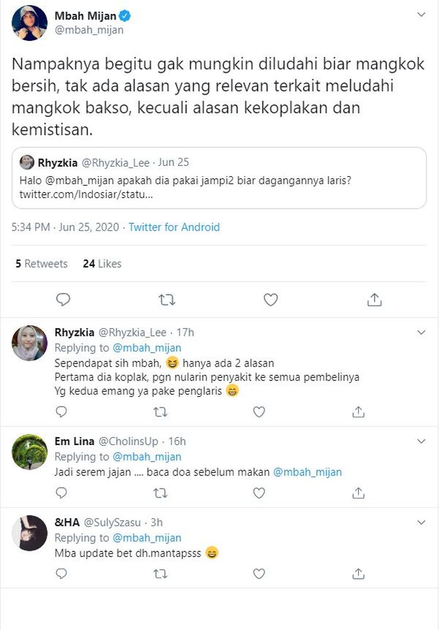Image resolution: width=440 pixels, height=630 pixels.
Task: View the 5 Retweets list
Action: [41, 264]
